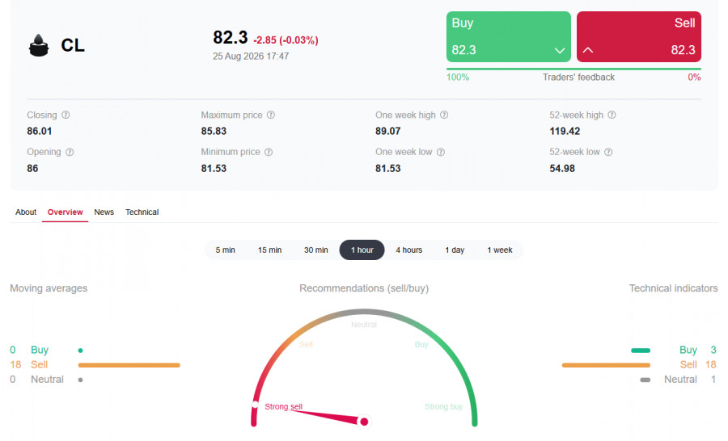728x441 pixels.
Task: Click the Technical indicators heading
Action: click(x=673, y=288)
